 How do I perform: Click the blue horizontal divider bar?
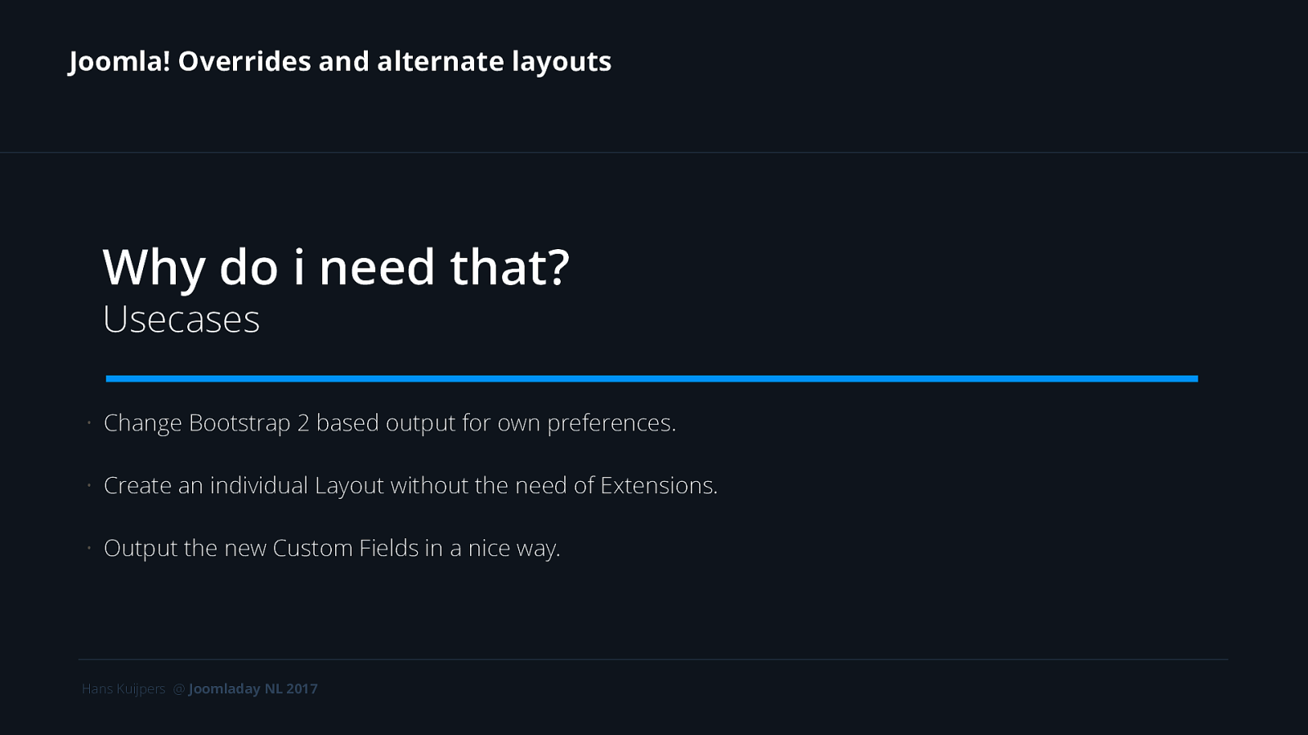pyautogui.click(x=652, y=379)
